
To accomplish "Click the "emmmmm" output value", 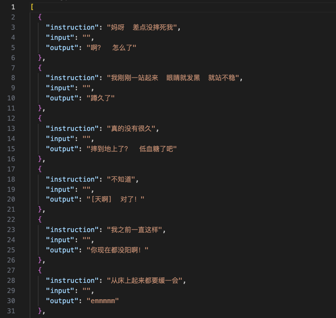I will [102, 301].
